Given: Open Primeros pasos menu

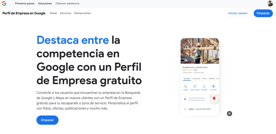Looking at the screenshot, I should pyautogui.click(x=25, y=3).
